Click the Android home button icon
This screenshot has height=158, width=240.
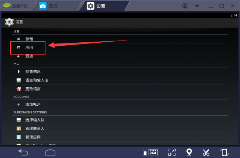point(50,152)
